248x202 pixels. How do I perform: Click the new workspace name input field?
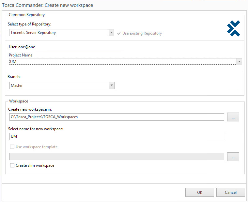point(116,136)
